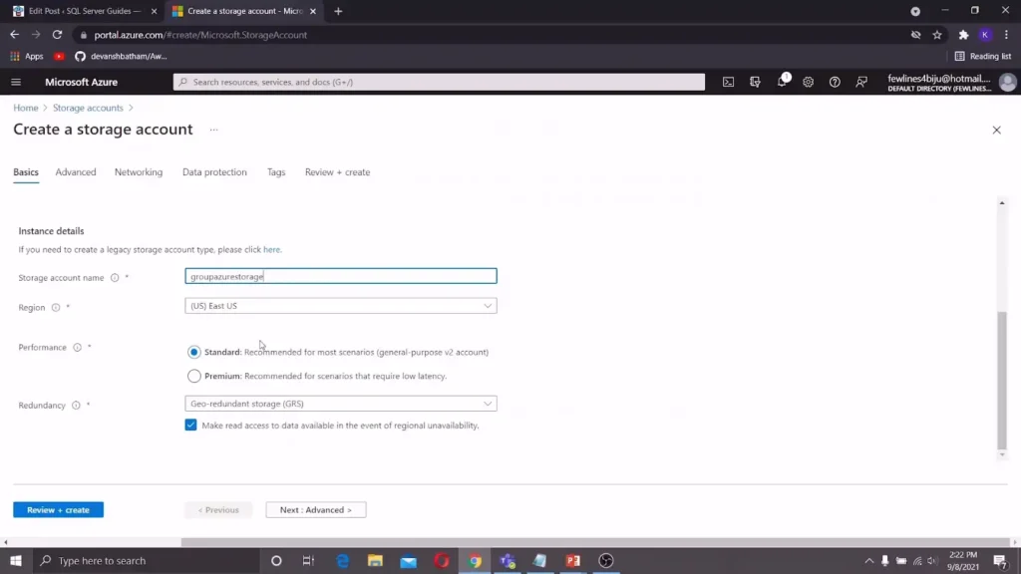Click the browser address bar

coord(489,35)
